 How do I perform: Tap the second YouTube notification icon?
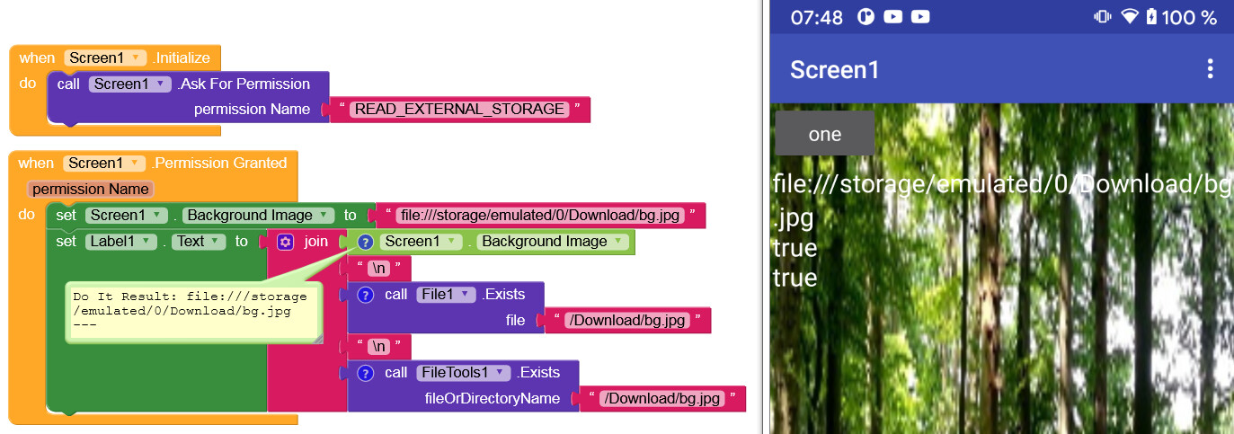click(920, 17)
